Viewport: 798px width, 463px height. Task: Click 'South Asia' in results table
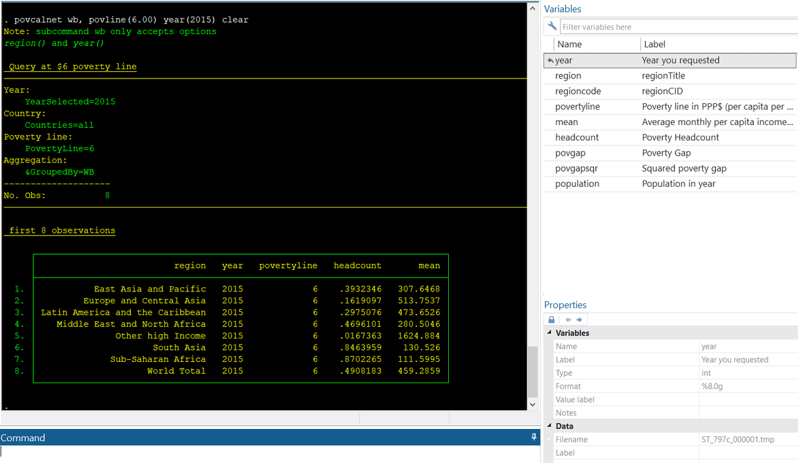pyautogui.click(x=180, y=347)
